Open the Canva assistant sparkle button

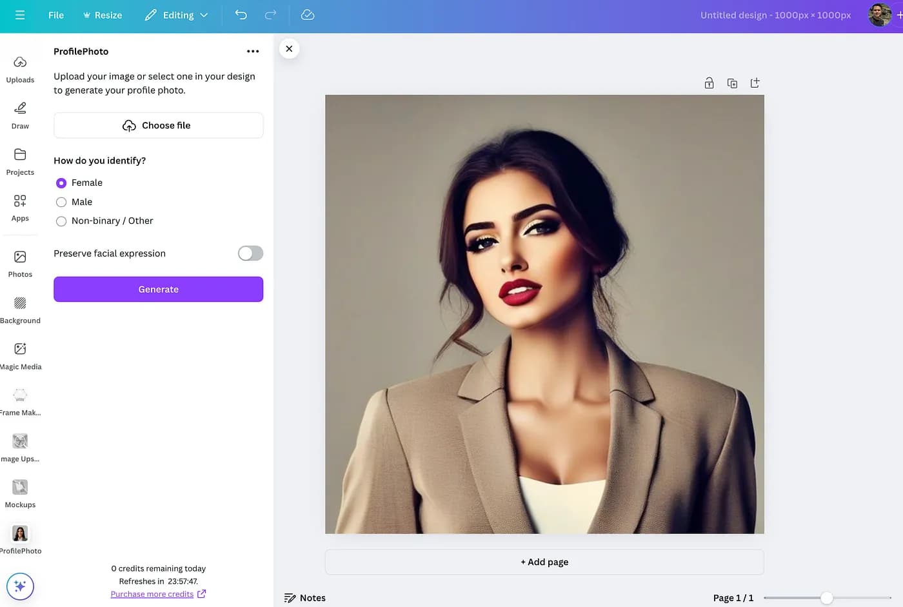coord(20,586)
